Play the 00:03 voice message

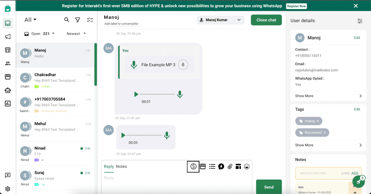coord(123,135)
